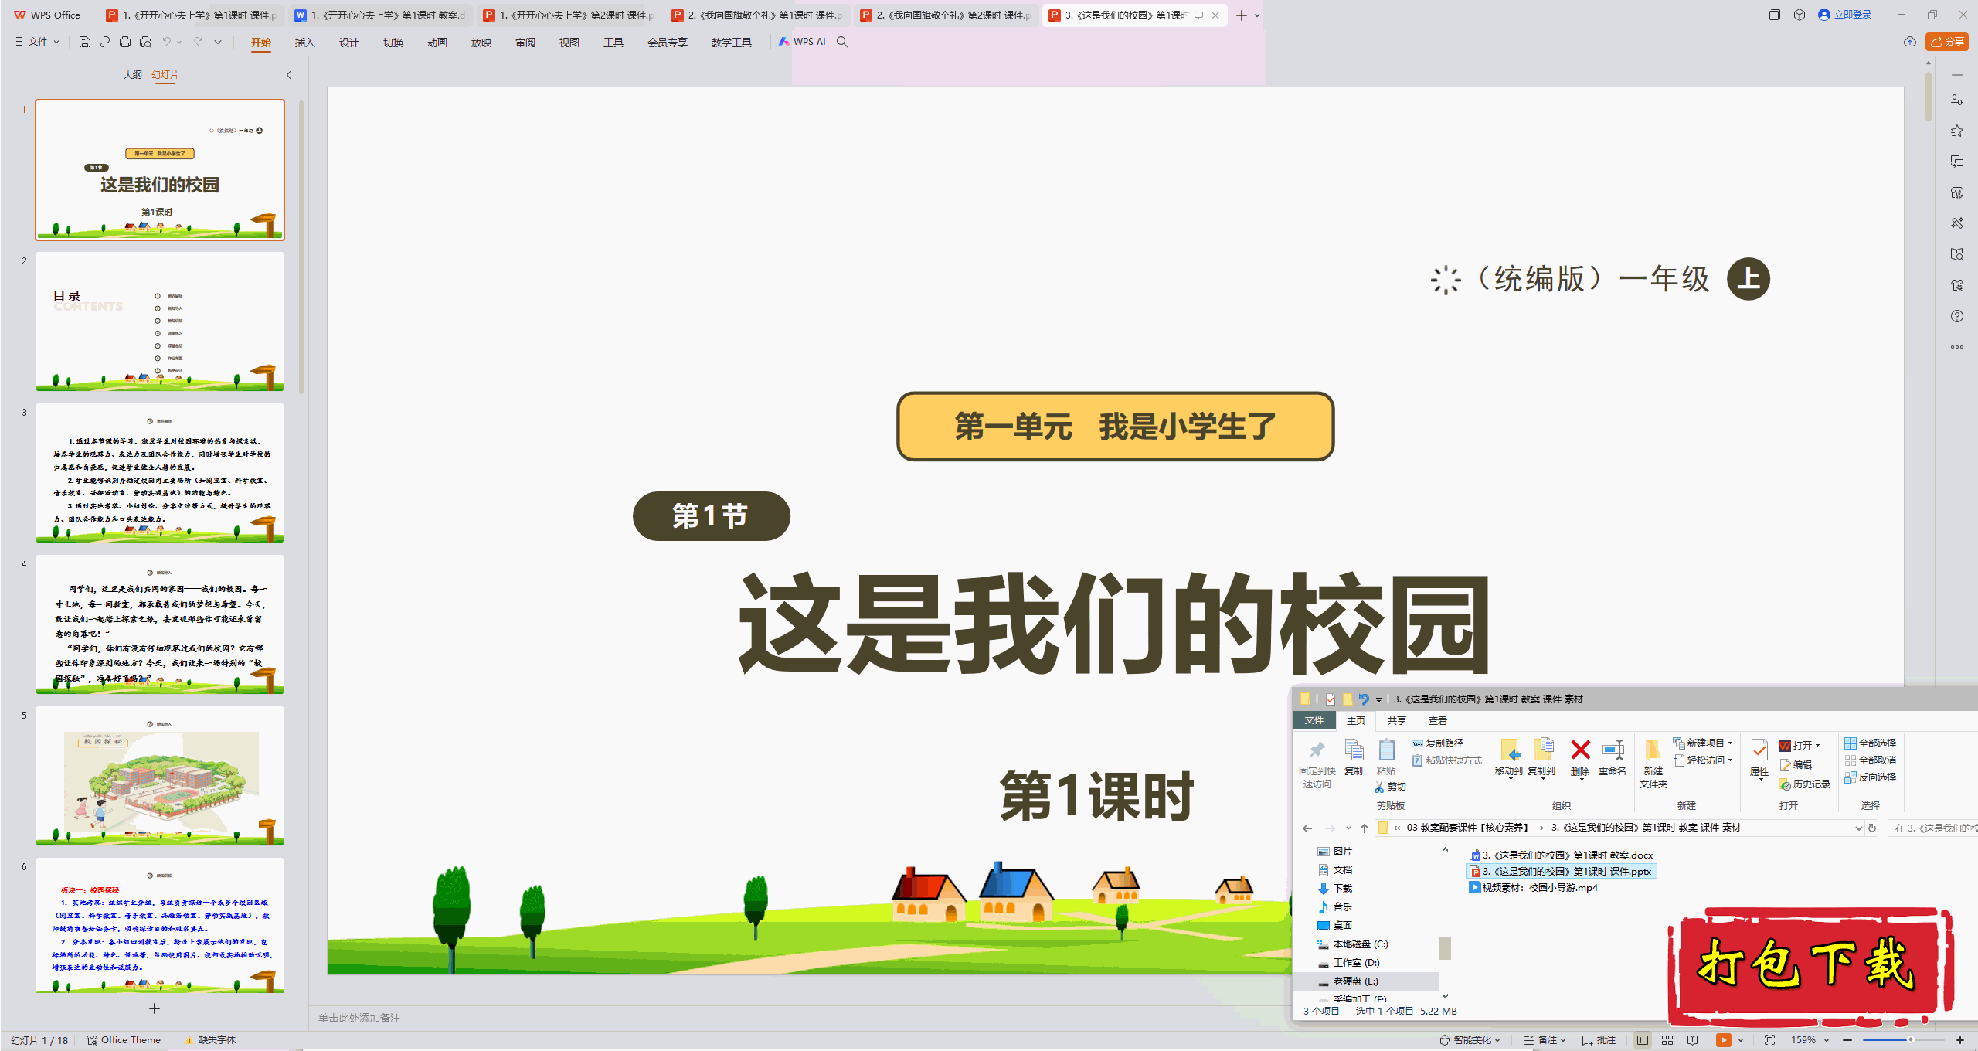Click the orange 分享 share button
Screen dimensions: 1978x1051
[x=1946, y=42]
